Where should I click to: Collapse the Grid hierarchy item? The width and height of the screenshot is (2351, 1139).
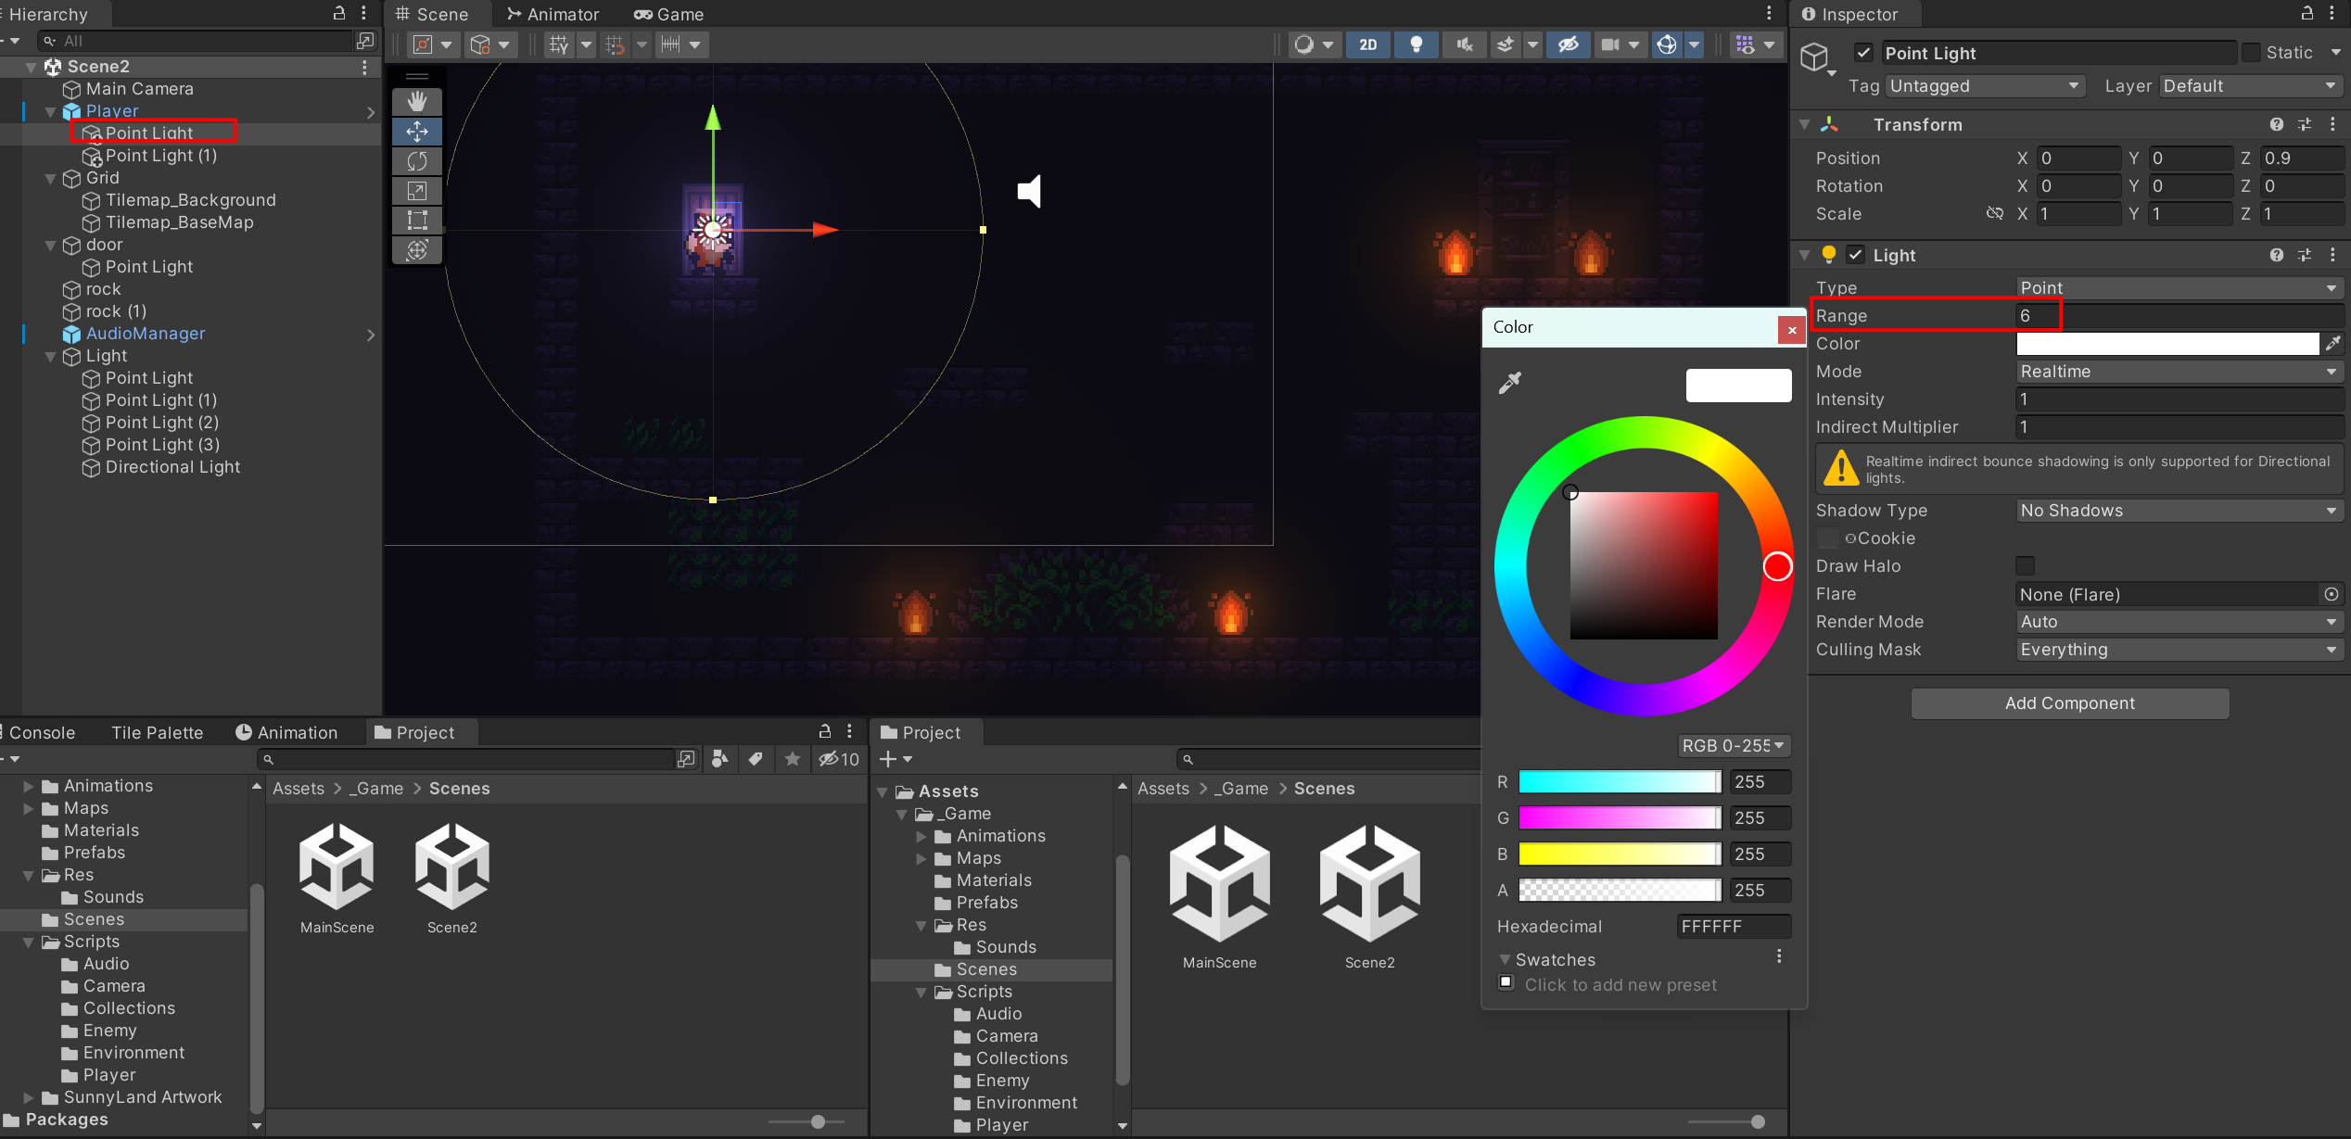[51, 178]
